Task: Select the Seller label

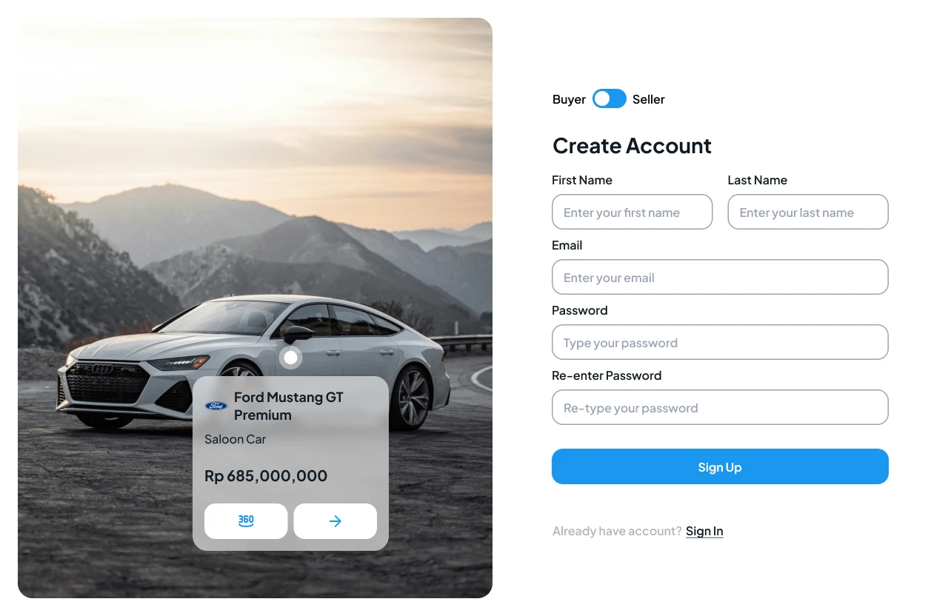Action: pyautogui.click(x=649, y=99)
